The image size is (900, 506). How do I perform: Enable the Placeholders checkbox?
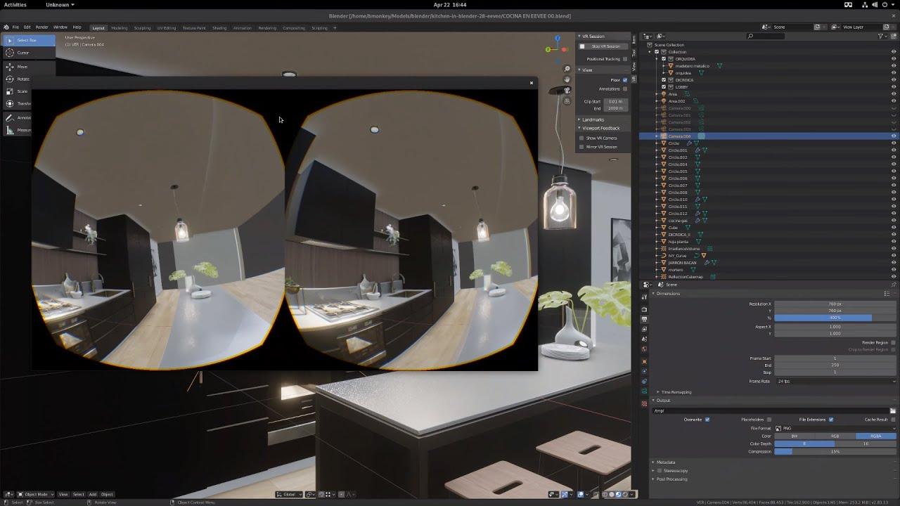[769, 420]
